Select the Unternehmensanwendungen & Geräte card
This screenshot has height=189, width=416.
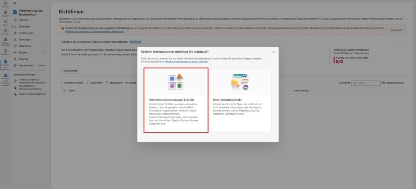[176, 100]
